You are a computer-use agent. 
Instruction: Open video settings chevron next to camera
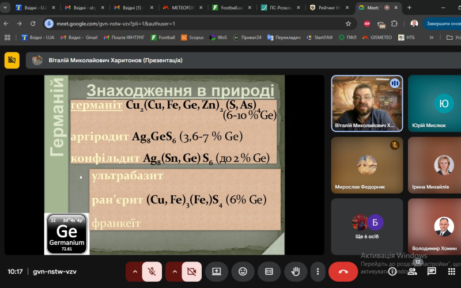pyautogui.click(x=175, y=271)
